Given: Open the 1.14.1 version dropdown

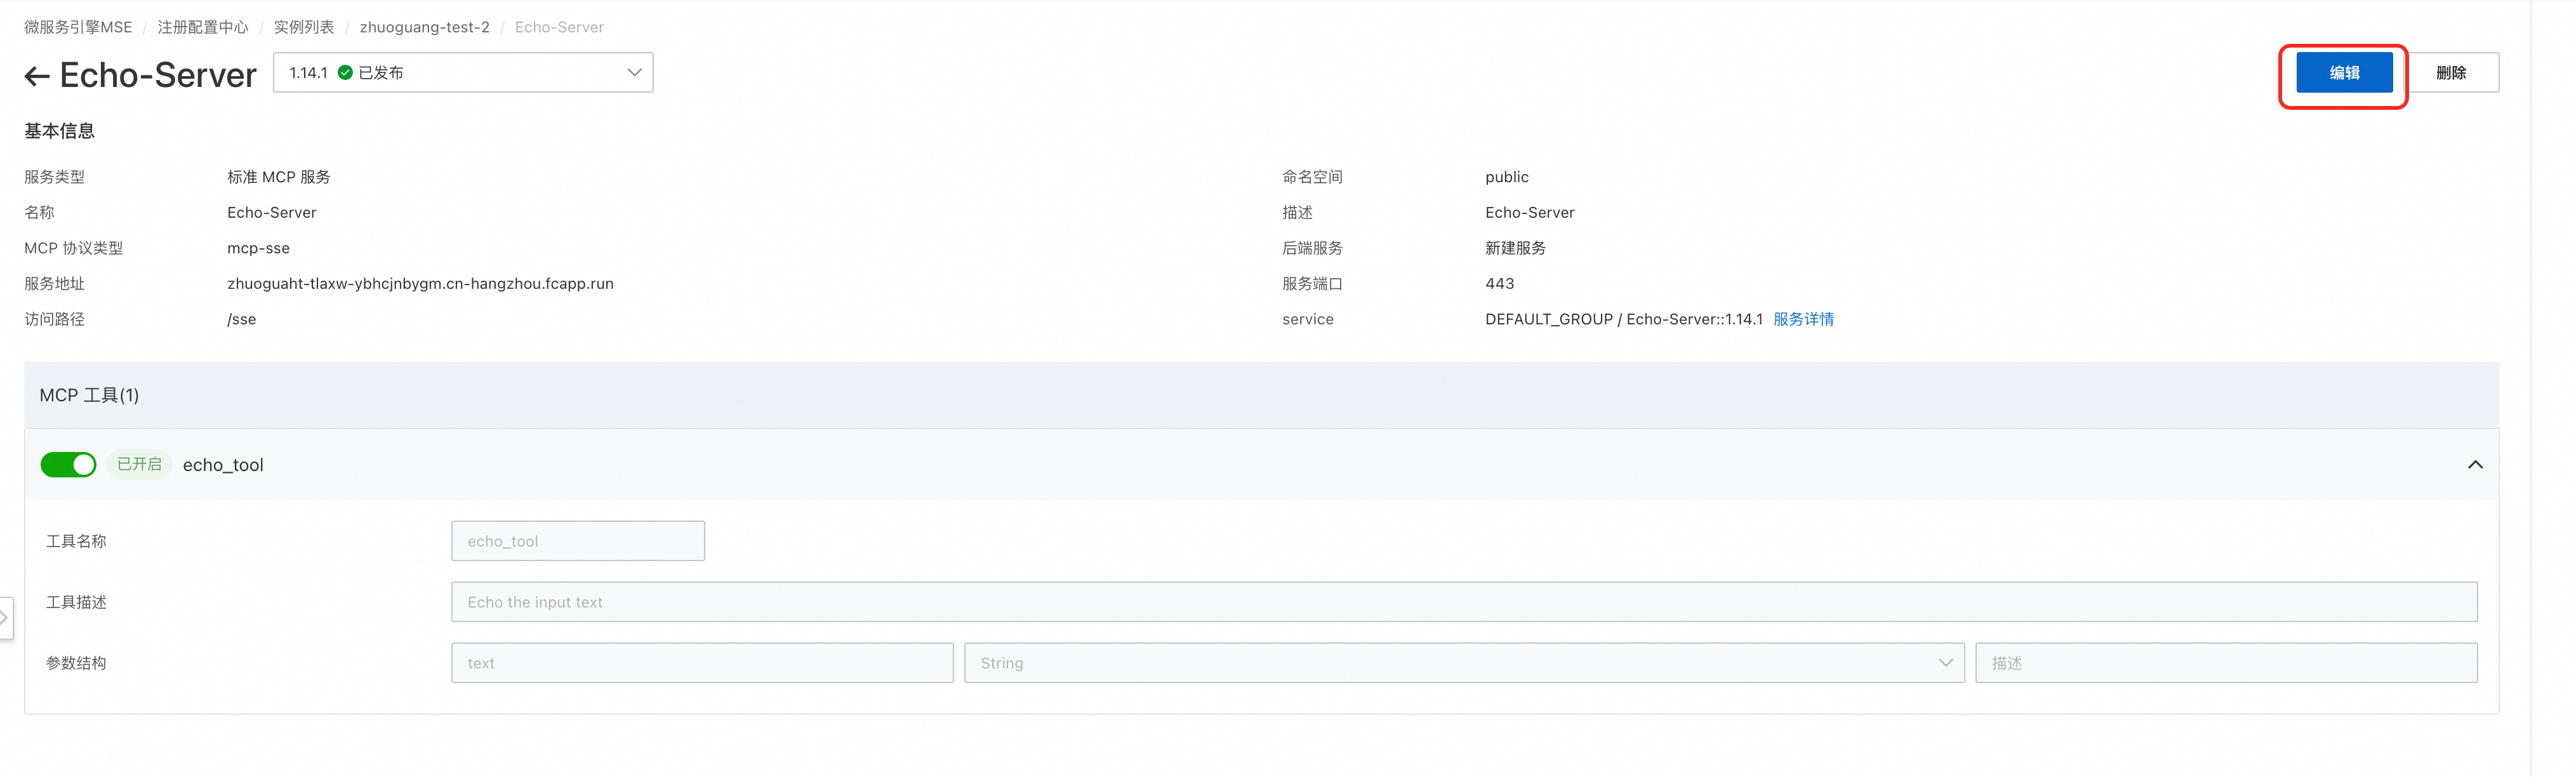Looking at the screenshot, I should (462, 72).
